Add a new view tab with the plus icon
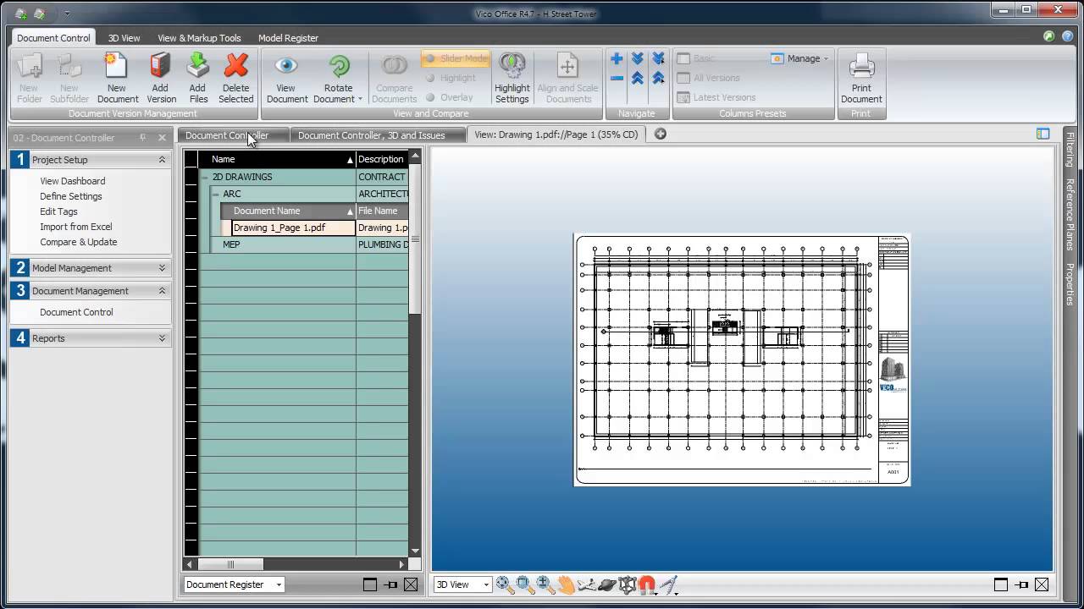1084x609 pixels. (661, 134)
